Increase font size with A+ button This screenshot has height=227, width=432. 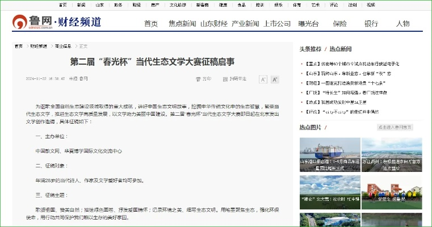pyautogui.click(x=275, y=79)
